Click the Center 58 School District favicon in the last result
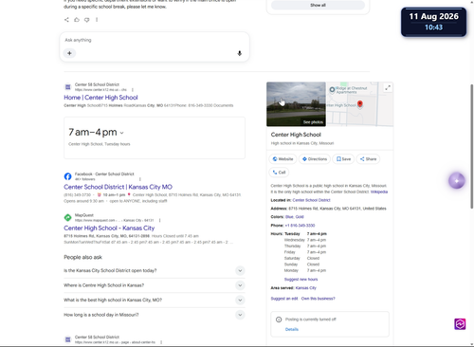Viewport: 474px width, 347px height. (x=67, y=339)
